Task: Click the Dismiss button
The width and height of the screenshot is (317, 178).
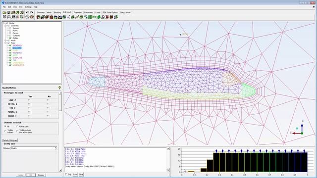Action: 41,175
